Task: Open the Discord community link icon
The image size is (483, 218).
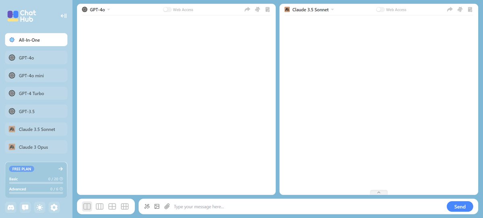Action: coord(10,208)
